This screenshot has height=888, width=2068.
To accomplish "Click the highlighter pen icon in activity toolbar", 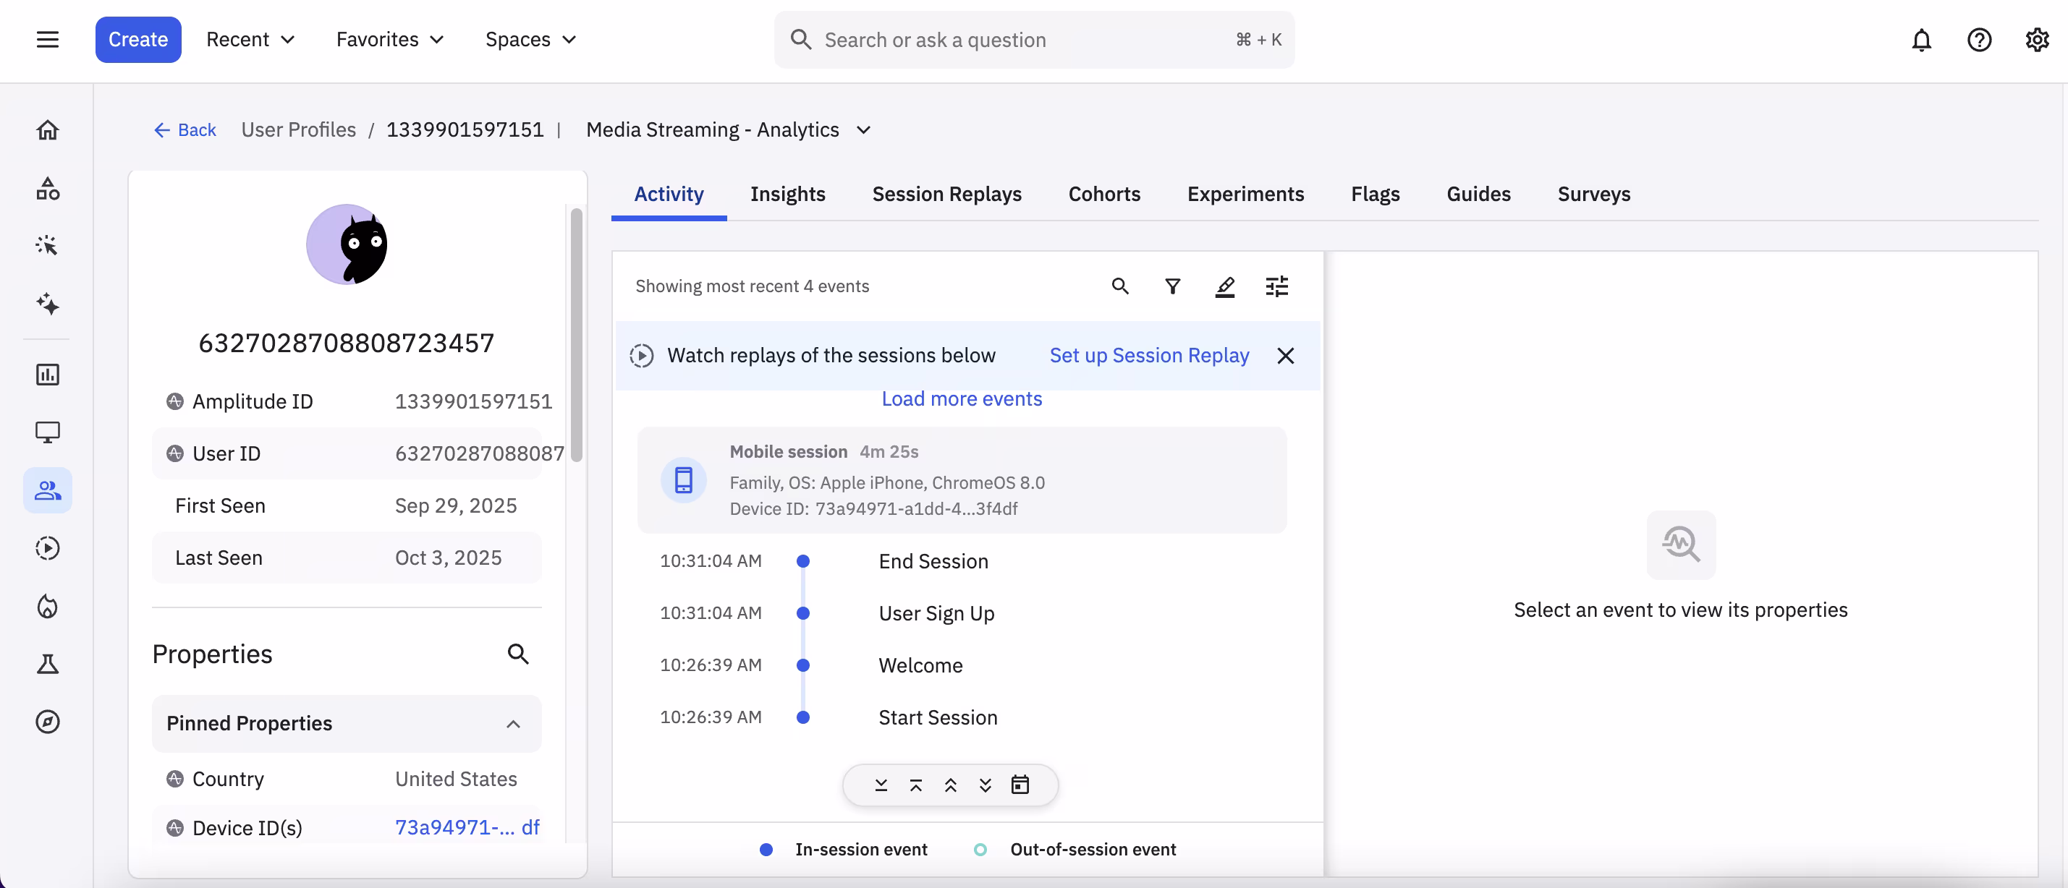I will (1224, 286).
